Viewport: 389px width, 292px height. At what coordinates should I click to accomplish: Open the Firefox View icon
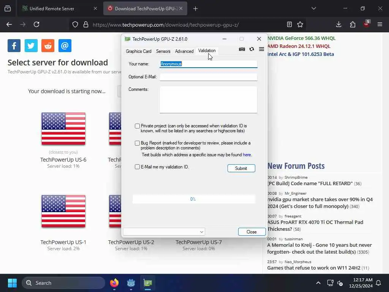click(8, 8)
